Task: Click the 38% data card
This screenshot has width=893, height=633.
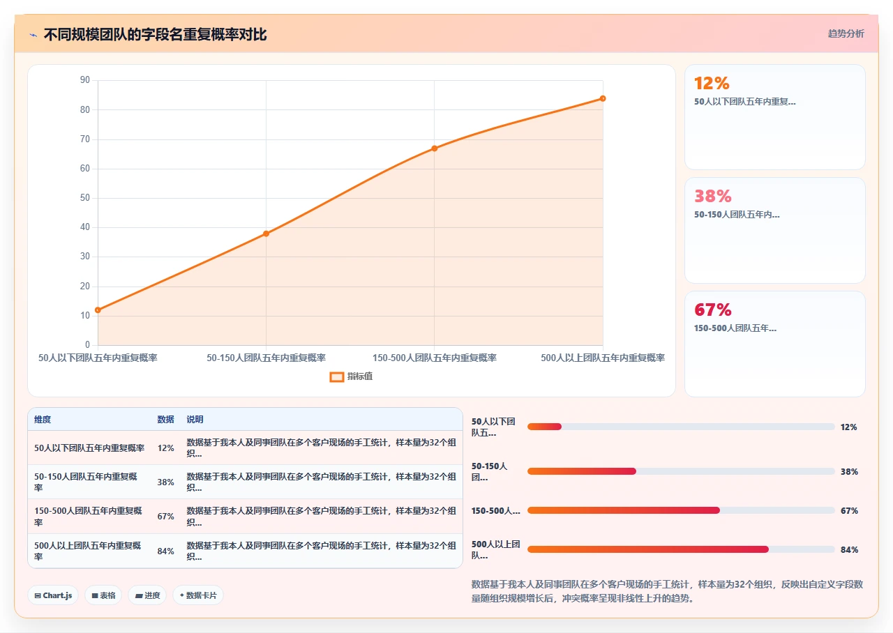Action: tap(774, 231)
